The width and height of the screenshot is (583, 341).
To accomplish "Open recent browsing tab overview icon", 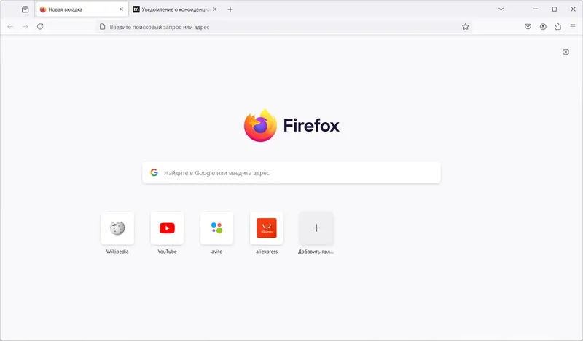I will (x=25, y=9).
